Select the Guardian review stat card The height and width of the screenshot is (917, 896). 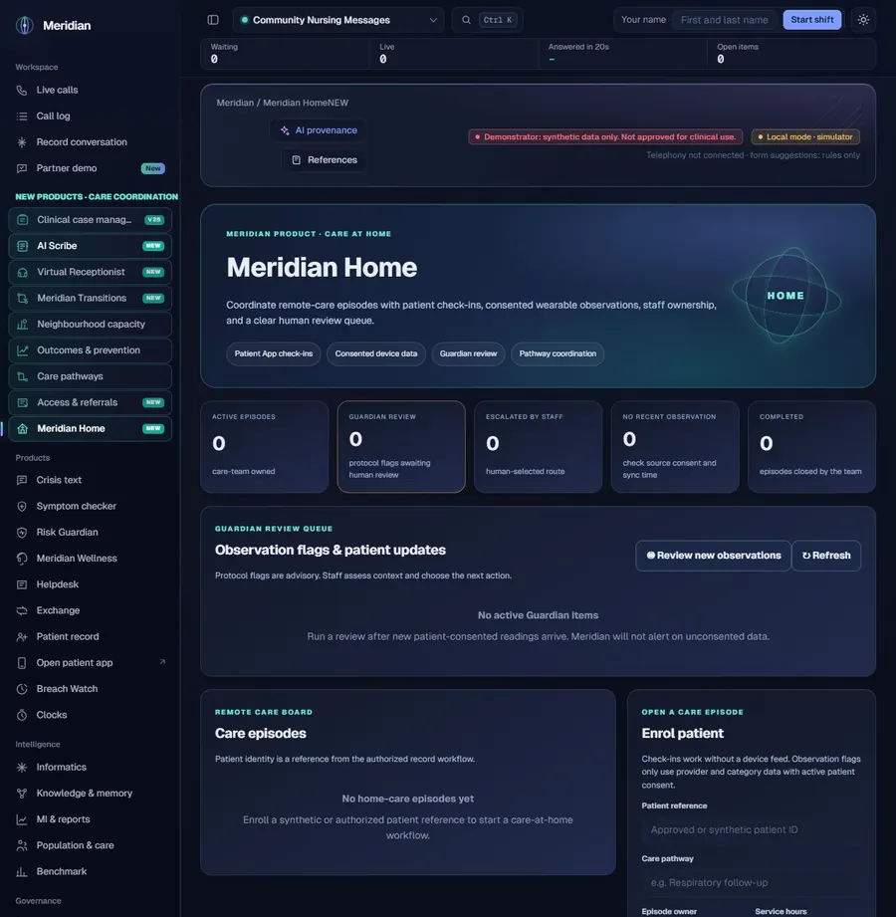click(x=401, y=447)
